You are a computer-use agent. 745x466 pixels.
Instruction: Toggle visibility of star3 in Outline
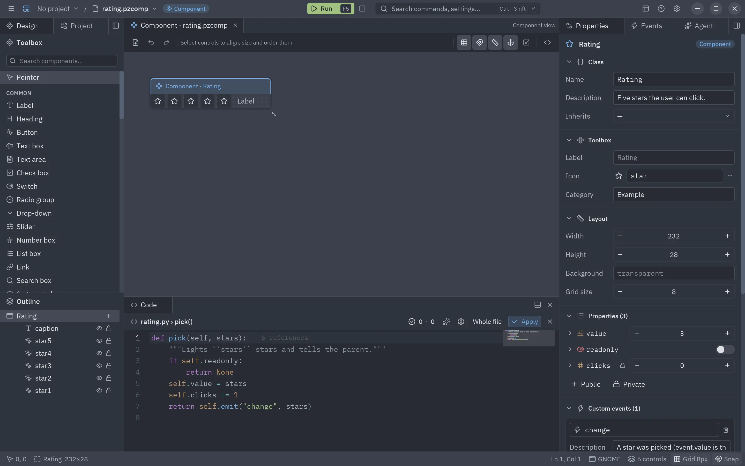(99, 366)
